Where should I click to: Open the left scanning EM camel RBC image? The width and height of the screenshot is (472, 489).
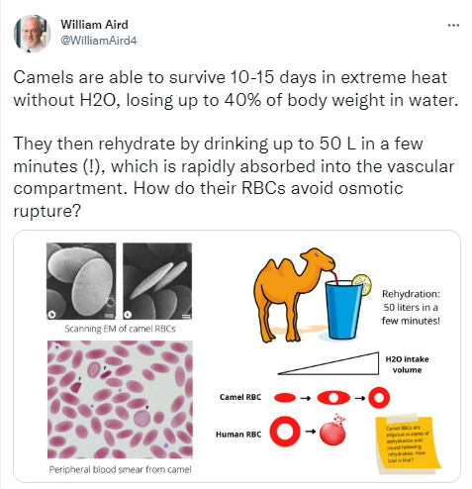tap(81, 281)
